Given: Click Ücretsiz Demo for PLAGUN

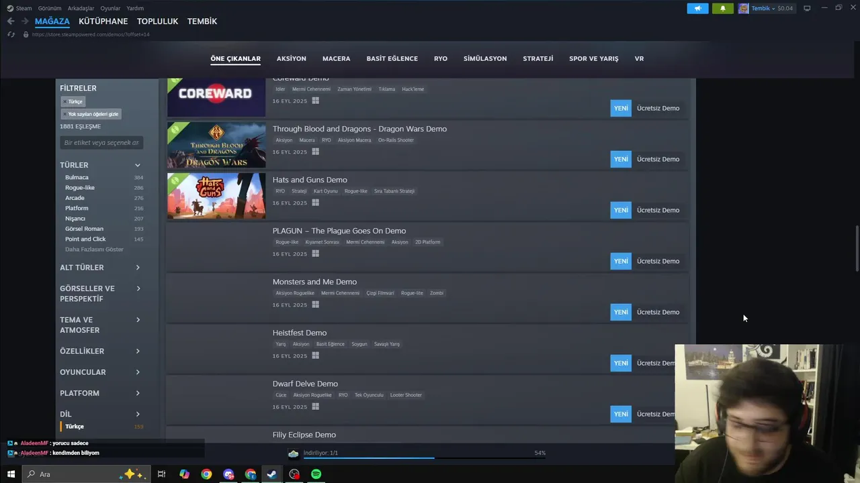Looking at the screenshot, I should 658,261.
